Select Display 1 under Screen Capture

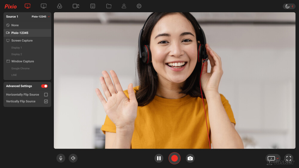tap(17, 48)
